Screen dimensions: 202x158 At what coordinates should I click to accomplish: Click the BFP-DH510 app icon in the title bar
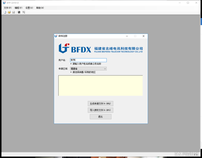[4, 3]
